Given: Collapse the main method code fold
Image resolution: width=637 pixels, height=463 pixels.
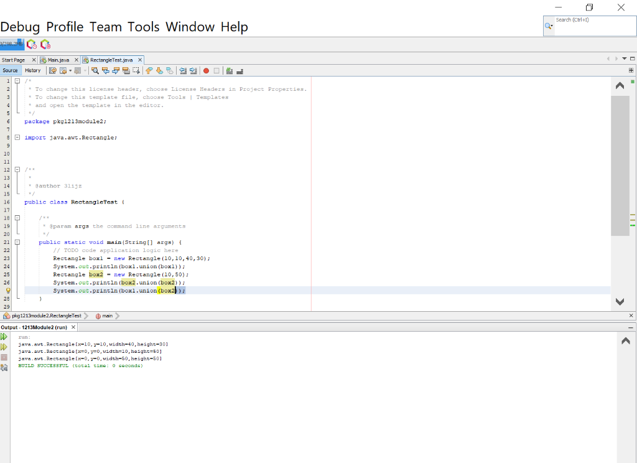Looking at the screenshot, I should pos(17,241).
